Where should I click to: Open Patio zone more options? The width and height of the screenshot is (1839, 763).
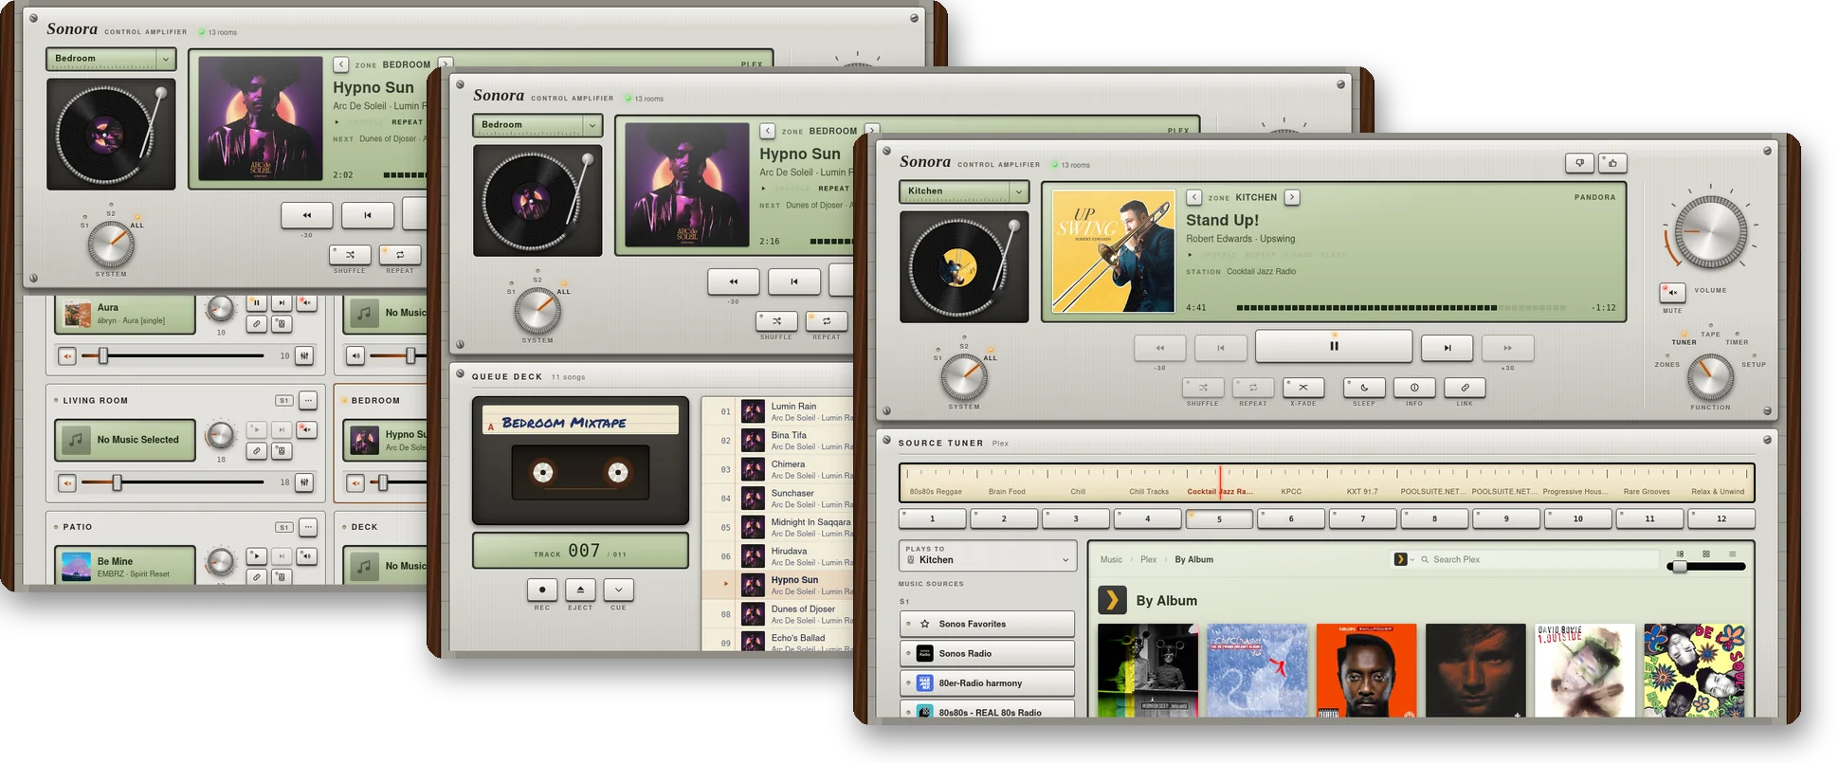[x=308, y=527]
